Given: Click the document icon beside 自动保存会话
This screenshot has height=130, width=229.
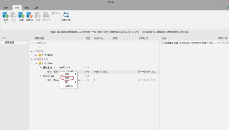Looking at the screenshot, I should pos(162,43).
